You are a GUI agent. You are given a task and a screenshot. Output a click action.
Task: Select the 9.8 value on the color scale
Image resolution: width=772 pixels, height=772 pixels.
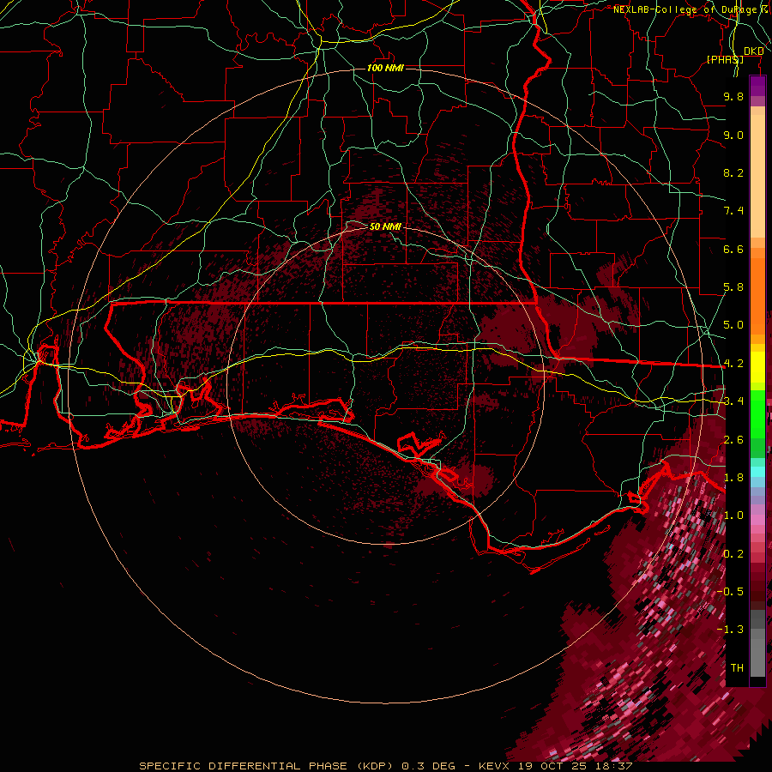click(733, 96)
